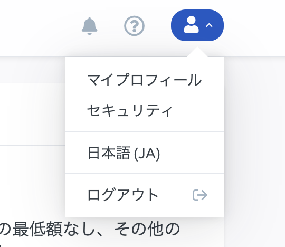Screen dimensions: 285x247
Task: Open help via the question mark icon
Action: coord(135,26)
